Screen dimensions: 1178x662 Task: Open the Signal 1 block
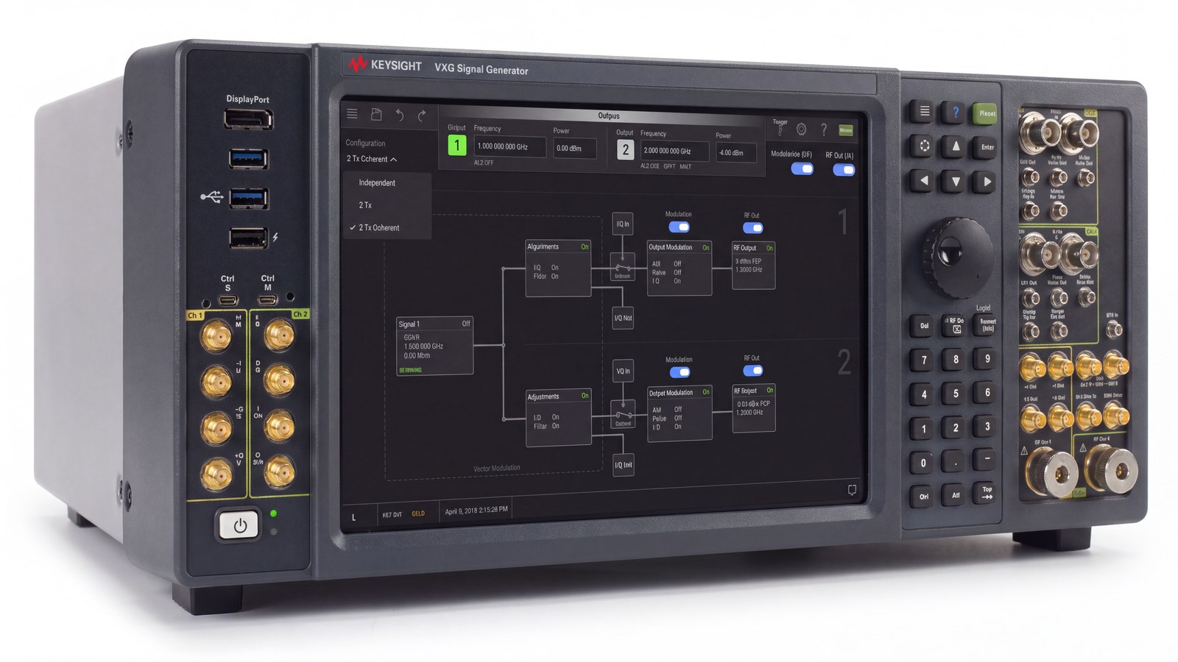click(x=434, y=346)
